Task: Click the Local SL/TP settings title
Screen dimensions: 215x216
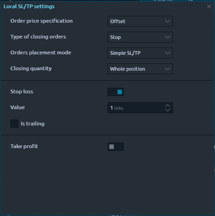Action: (x=29, y=6)
